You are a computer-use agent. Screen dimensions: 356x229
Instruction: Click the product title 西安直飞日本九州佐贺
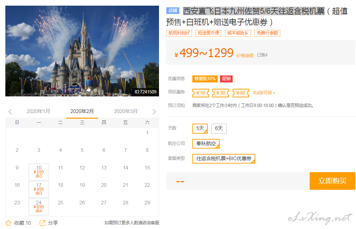[x=254, y=11]
